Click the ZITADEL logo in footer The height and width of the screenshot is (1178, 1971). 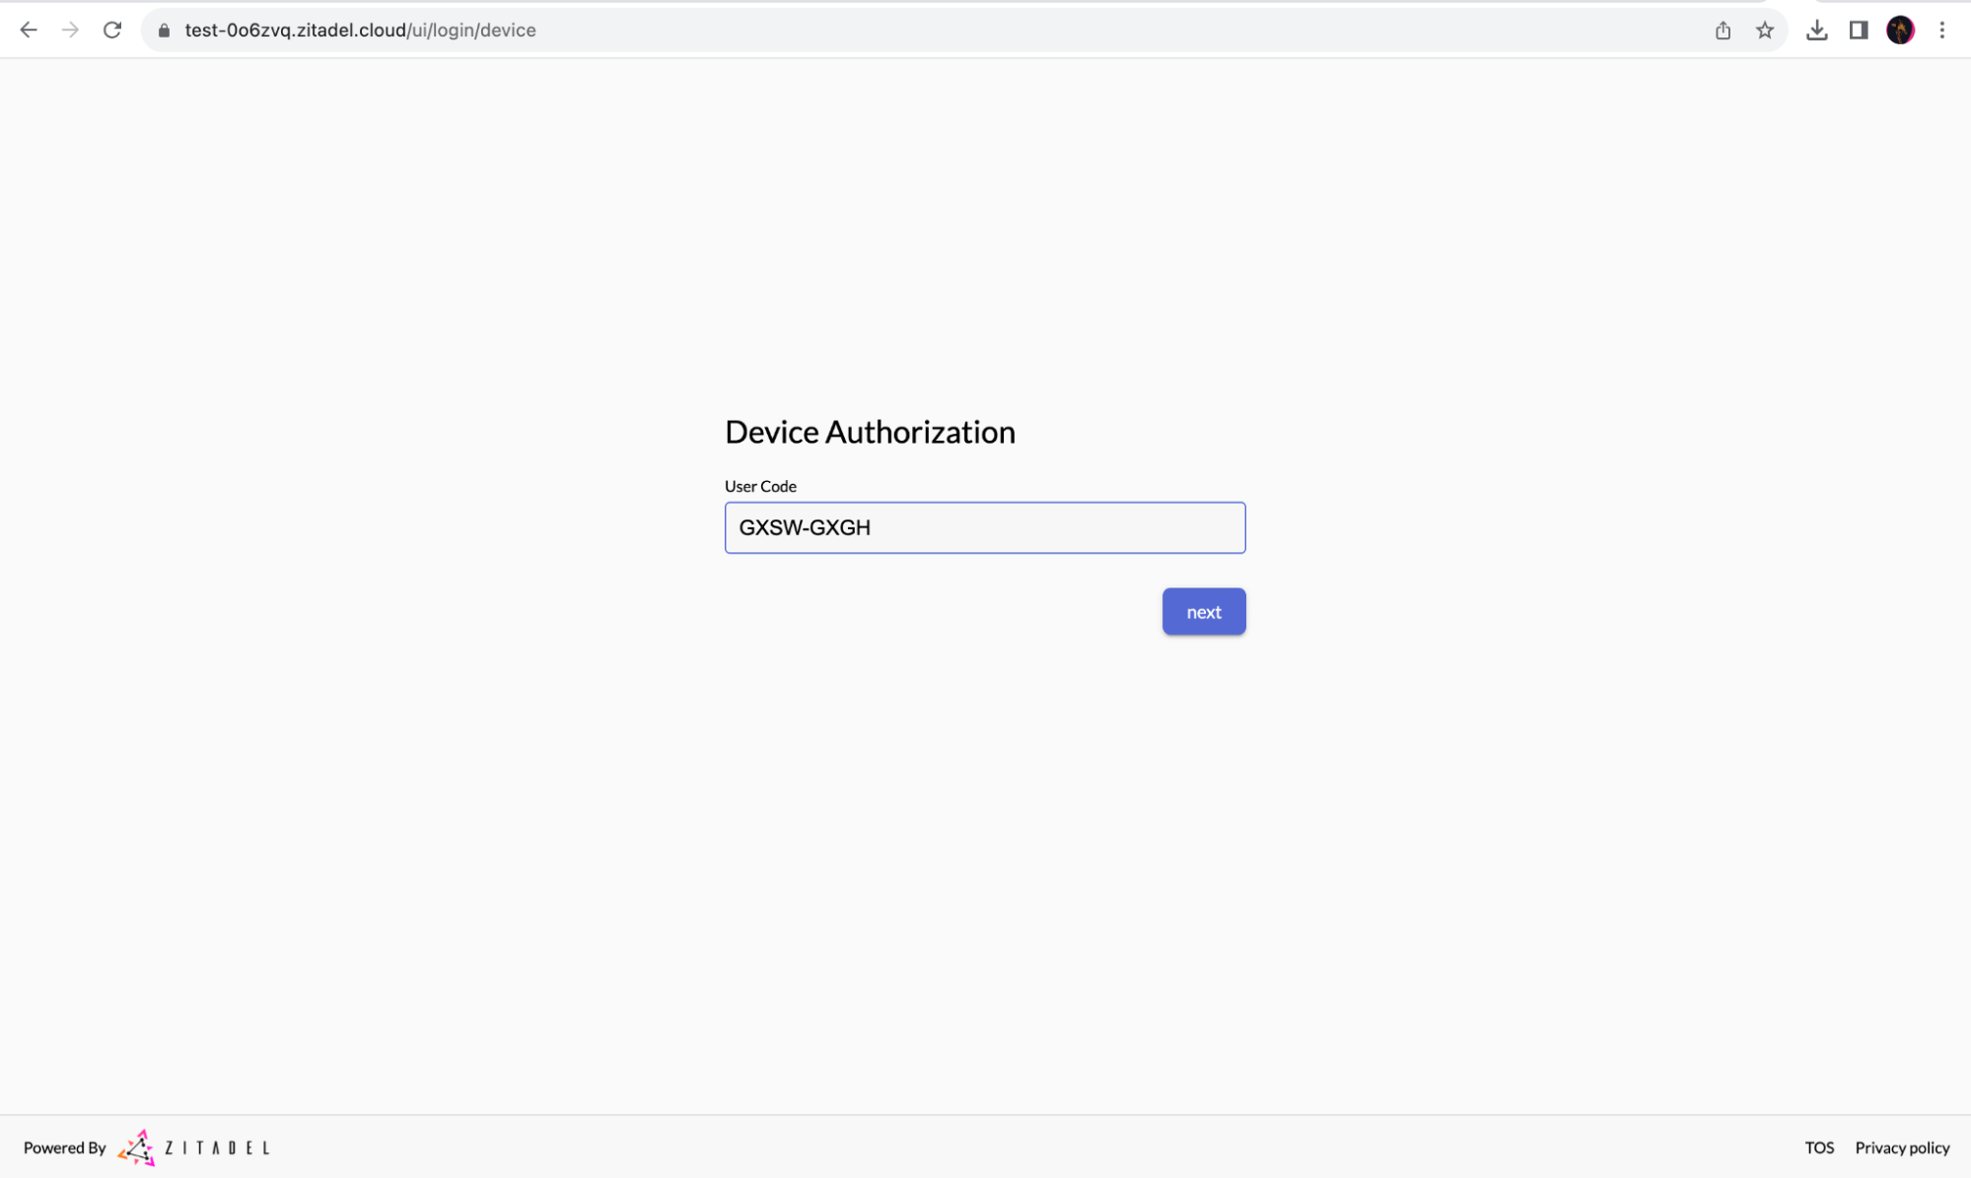(x=137, y=1147)
